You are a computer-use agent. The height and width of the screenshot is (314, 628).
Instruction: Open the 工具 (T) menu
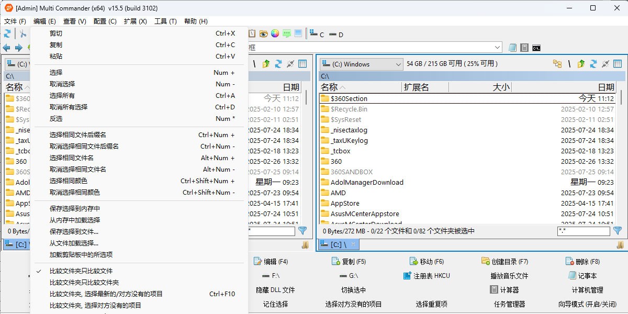click(165, 21)
